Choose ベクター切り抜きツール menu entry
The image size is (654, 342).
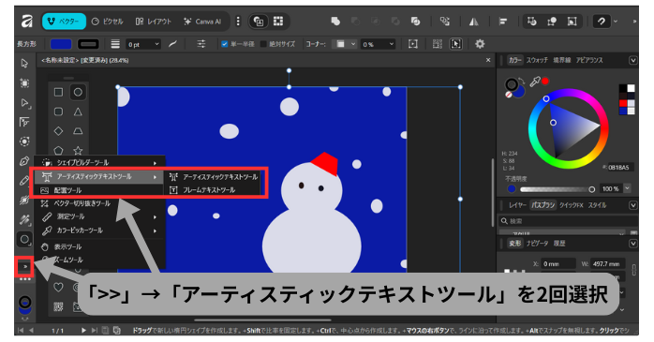coord(99,203)
